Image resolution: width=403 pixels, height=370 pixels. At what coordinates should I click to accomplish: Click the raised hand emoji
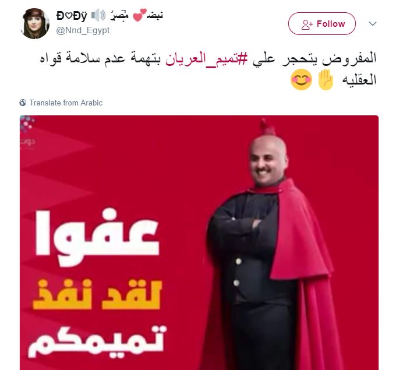326,79
